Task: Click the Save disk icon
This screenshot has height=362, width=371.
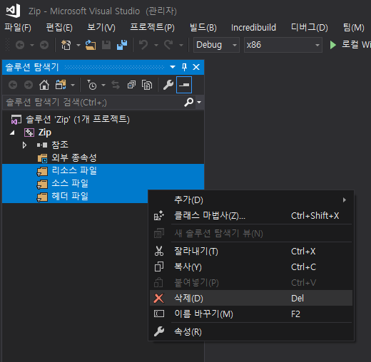Action: (x=106, y=45)
